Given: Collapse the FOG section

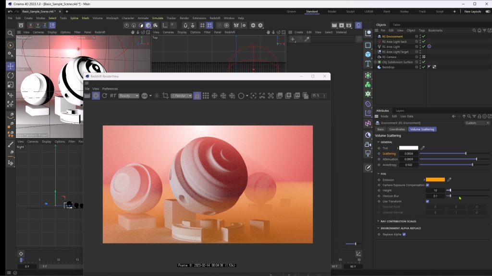Looking at the screenshot, I should coord(379,173).
